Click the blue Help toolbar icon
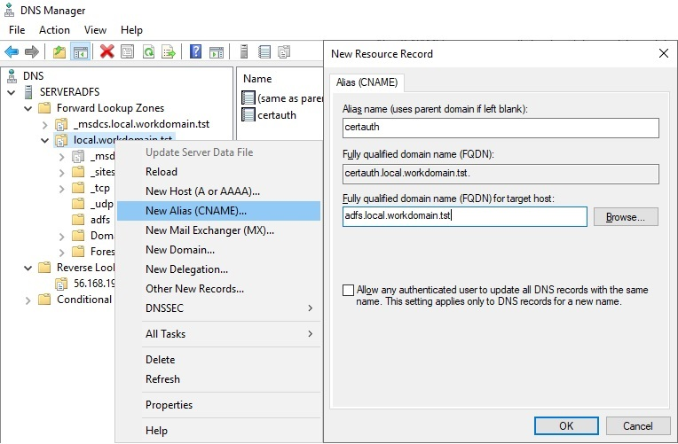This screenshot has width=678, height=444. (x=195, y=51)
